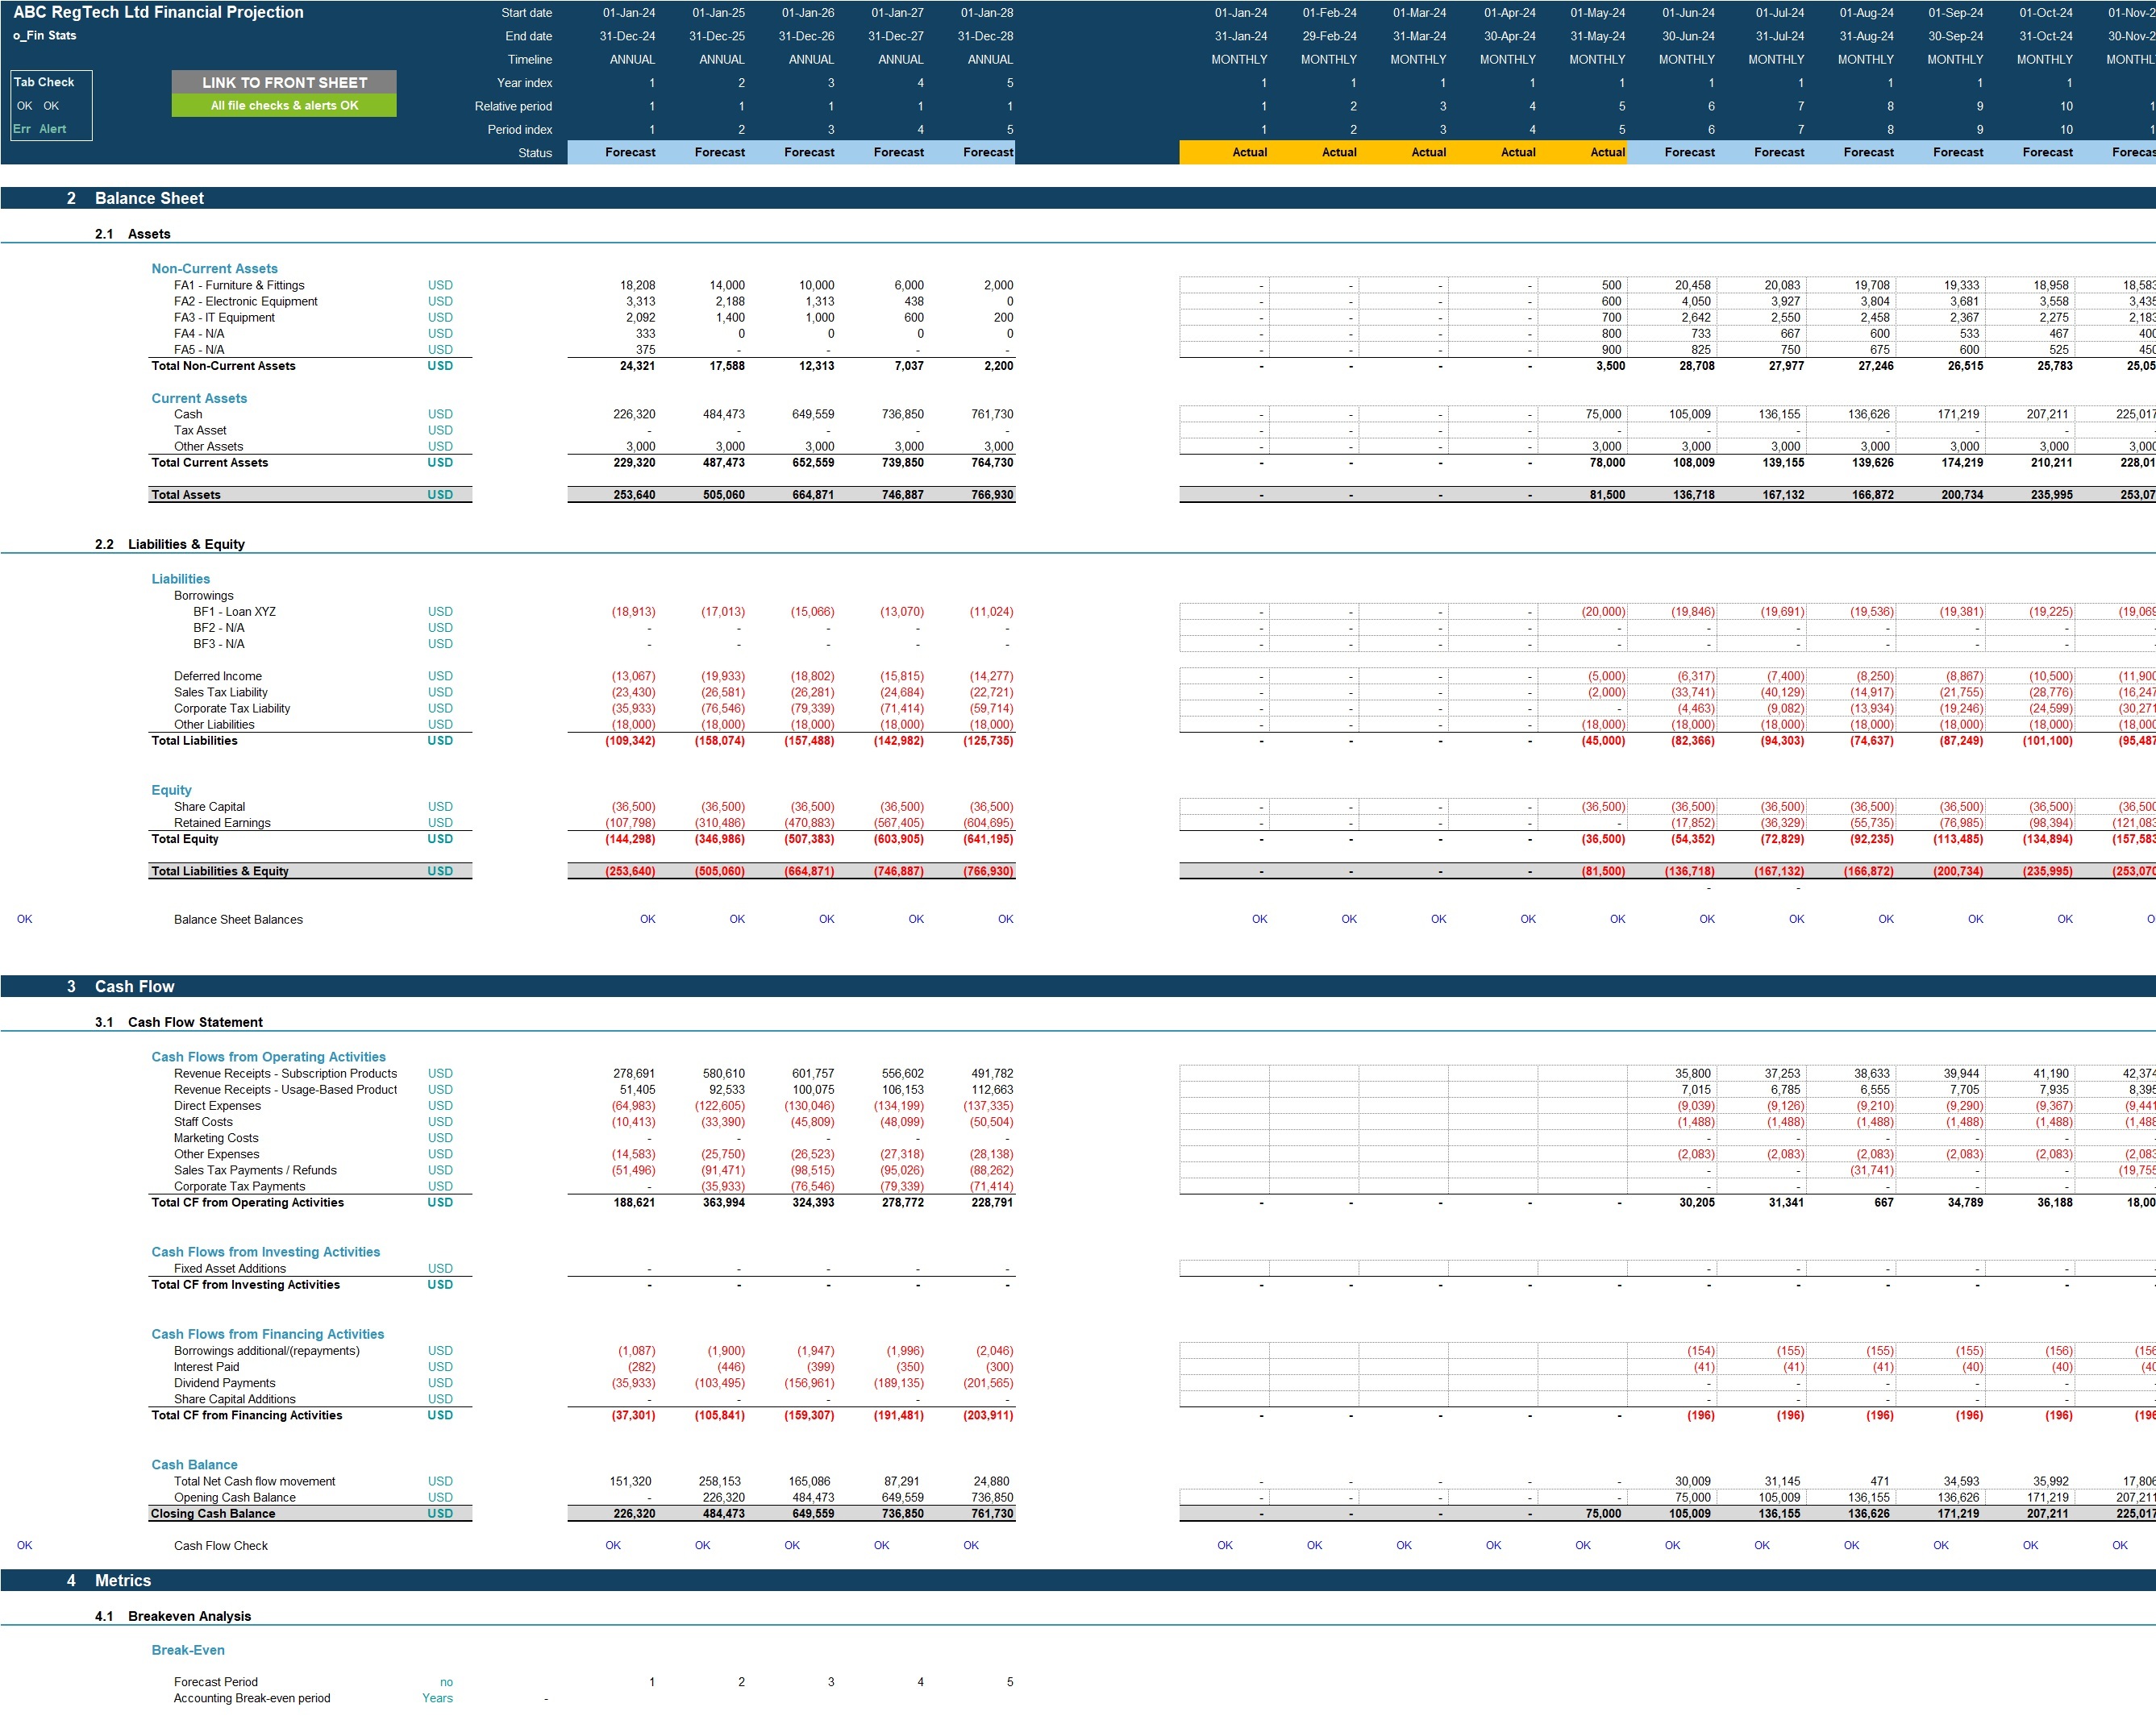
Task: Select Accounting Break-even period row label
Action: click(252, 1698)
